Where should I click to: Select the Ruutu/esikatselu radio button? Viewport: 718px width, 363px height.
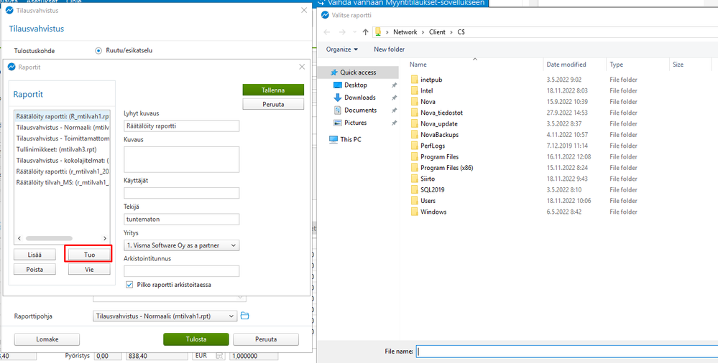[x=98, y=50]
